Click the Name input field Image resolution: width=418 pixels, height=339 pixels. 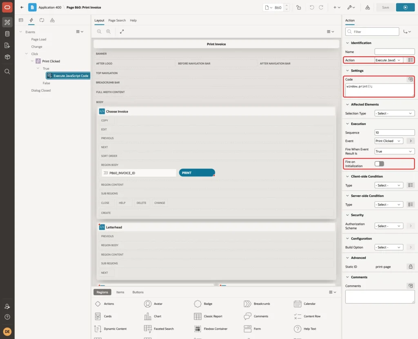point(394,52)
